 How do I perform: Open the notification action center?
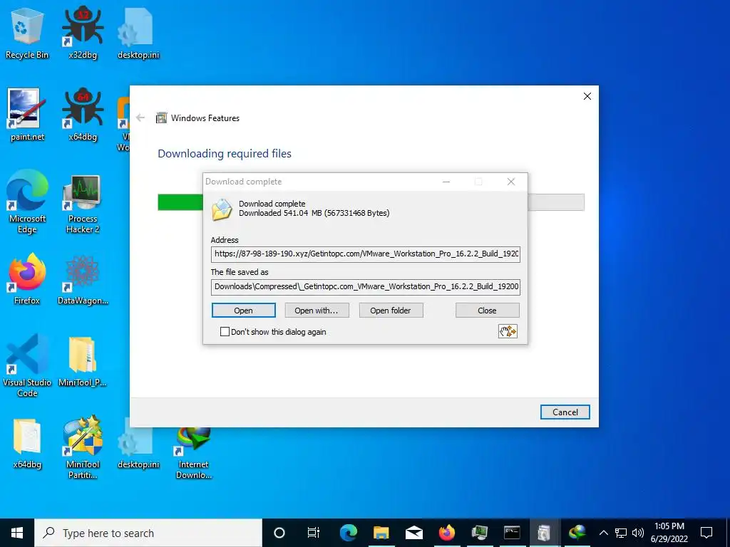(706, 533)
